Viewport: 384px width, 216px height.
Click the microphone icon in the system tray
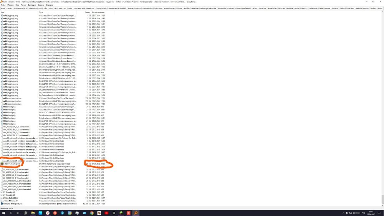(347, 213)
